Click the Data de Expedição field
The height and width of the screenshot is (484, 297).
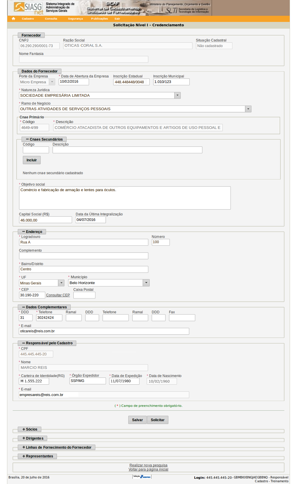124,381
